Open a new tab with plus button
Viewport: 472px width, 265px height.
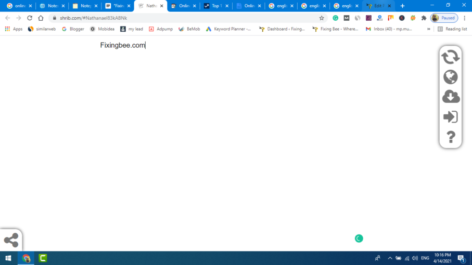(402, 6)
